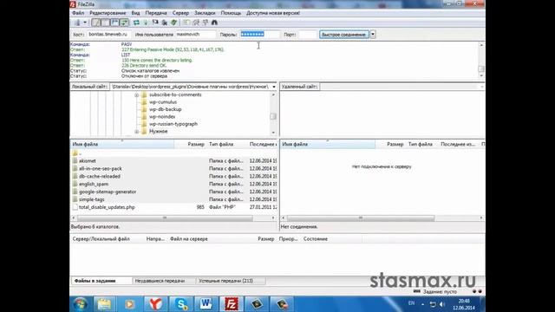Toggle directory comparison toolbar button
This screenshot has width=555, height=312.
pyautogui.click(x=196, y=23)
